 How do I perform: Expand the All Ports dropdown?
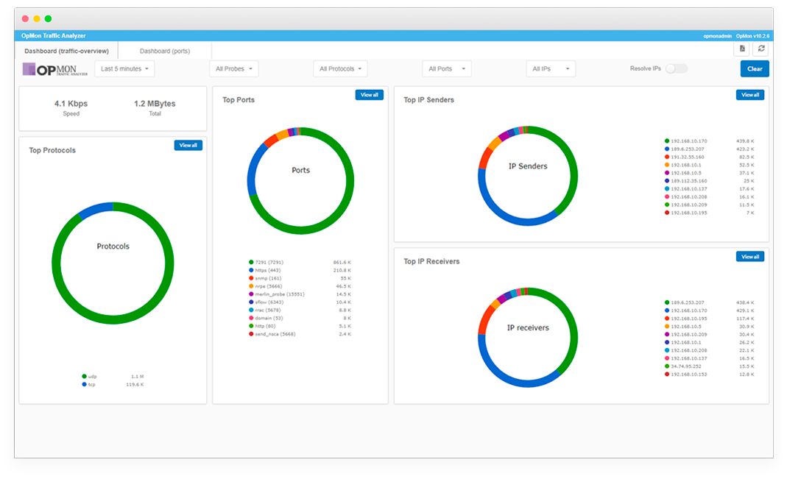(x=447, y=69)
